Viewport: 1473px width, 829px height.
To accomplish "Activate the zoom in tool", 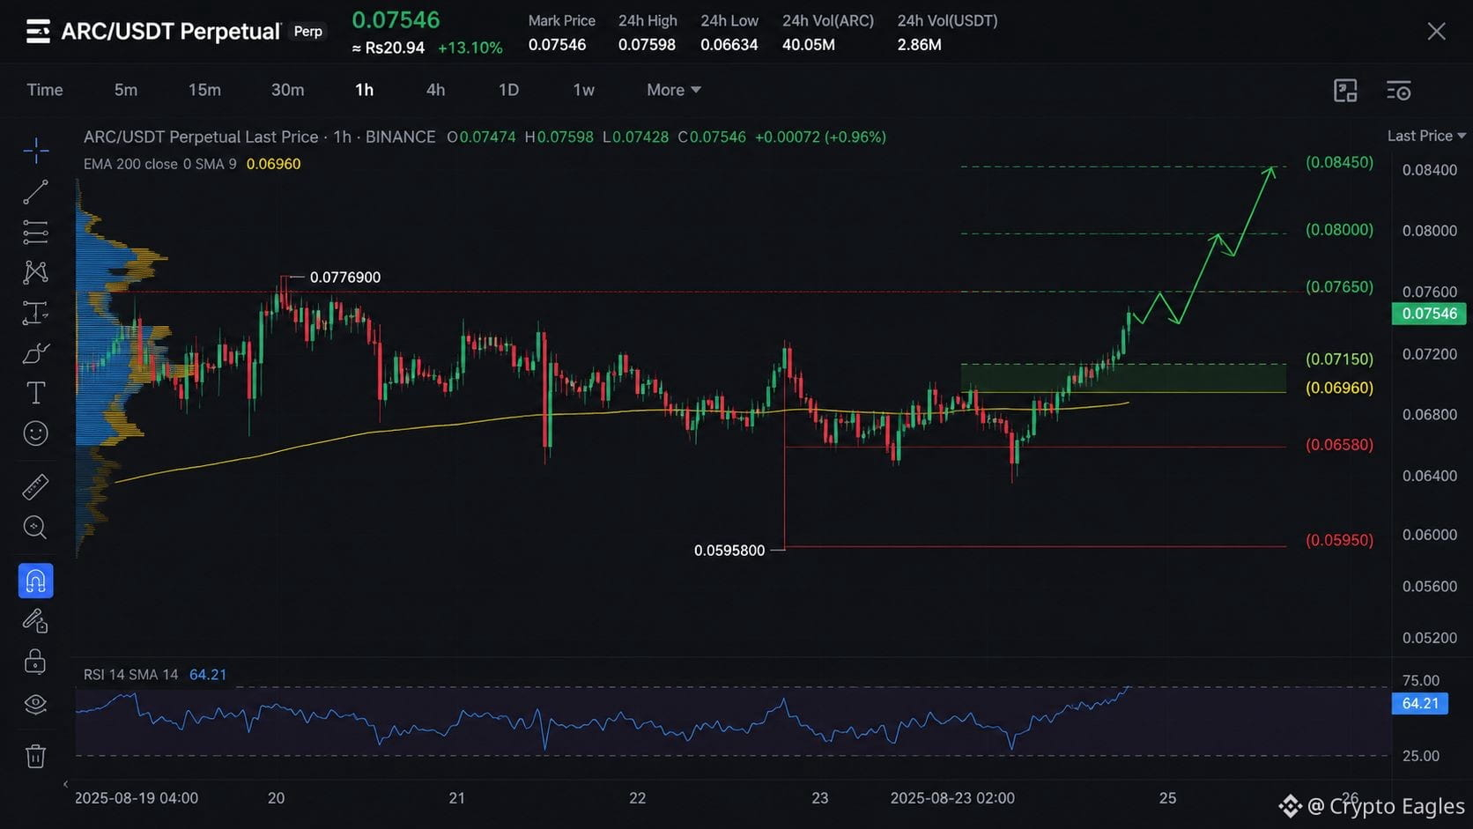I will 35,528.
